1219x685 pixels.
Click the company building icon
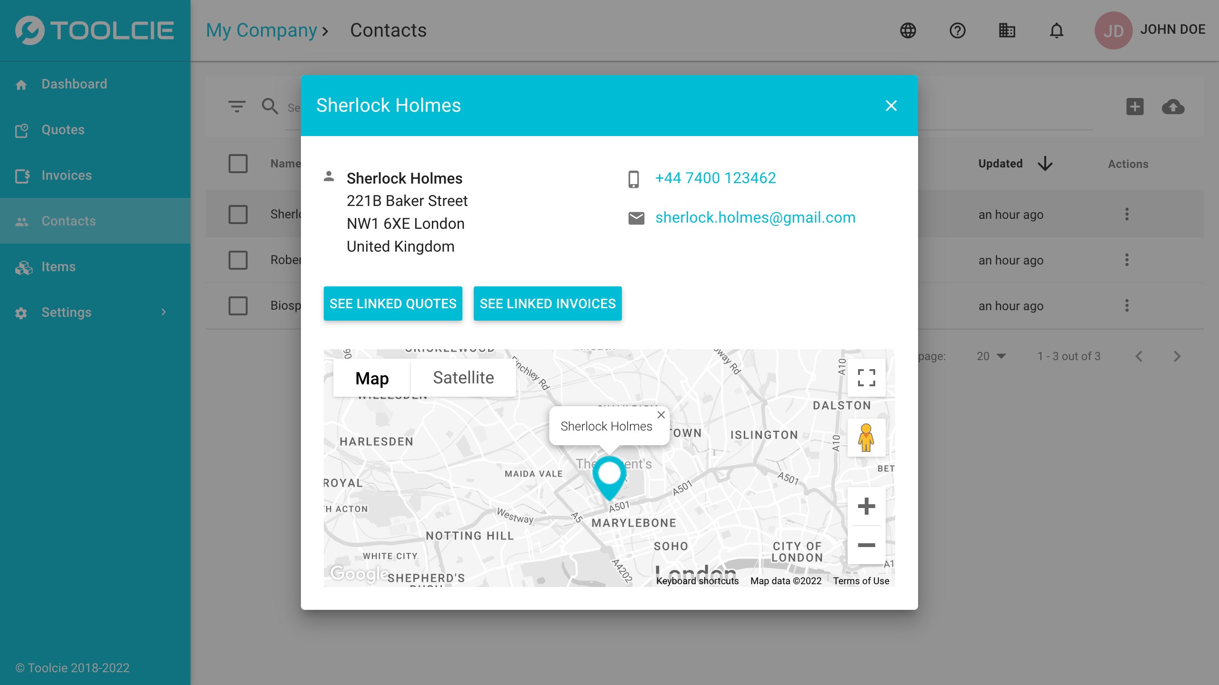pyautogui.click(x=1007, y=30)
